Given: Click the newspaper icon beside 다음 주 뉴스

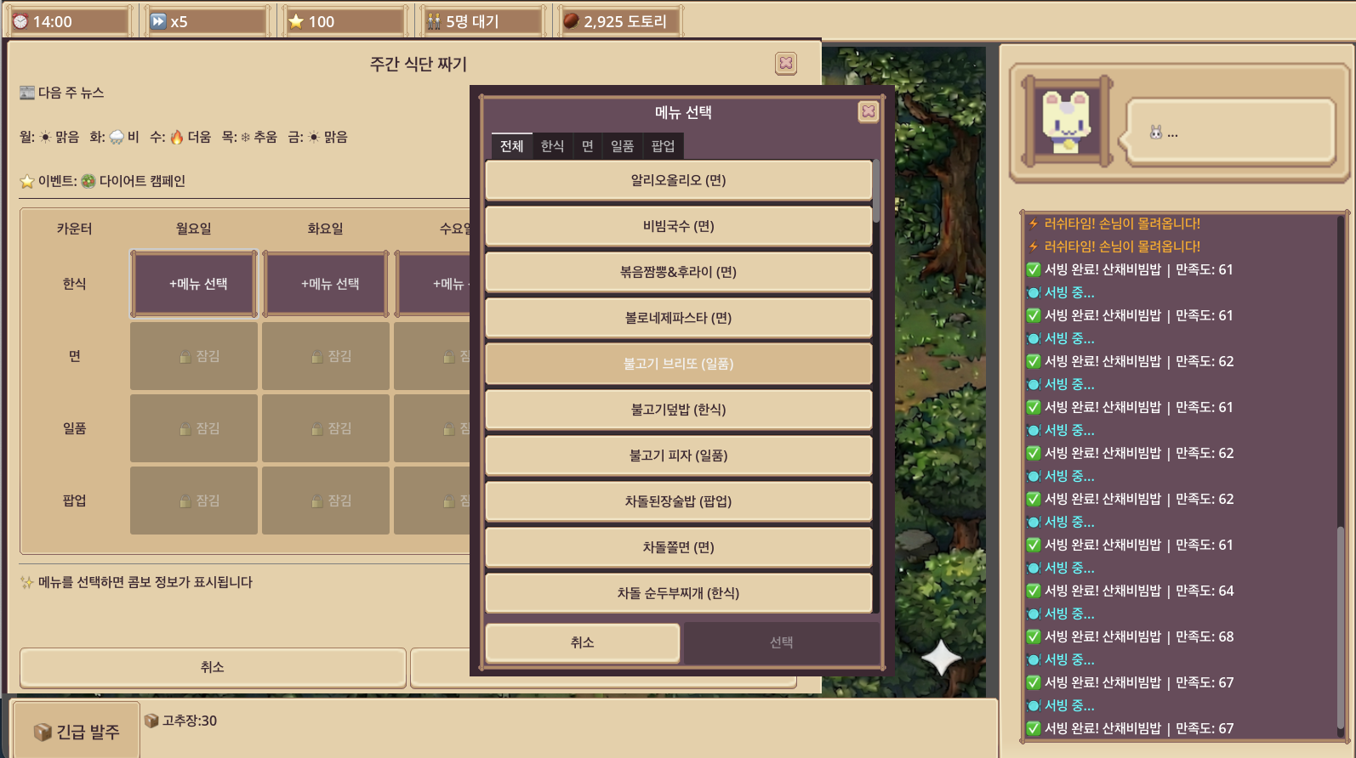Looking at the screenshot, I should click(27, 93).
